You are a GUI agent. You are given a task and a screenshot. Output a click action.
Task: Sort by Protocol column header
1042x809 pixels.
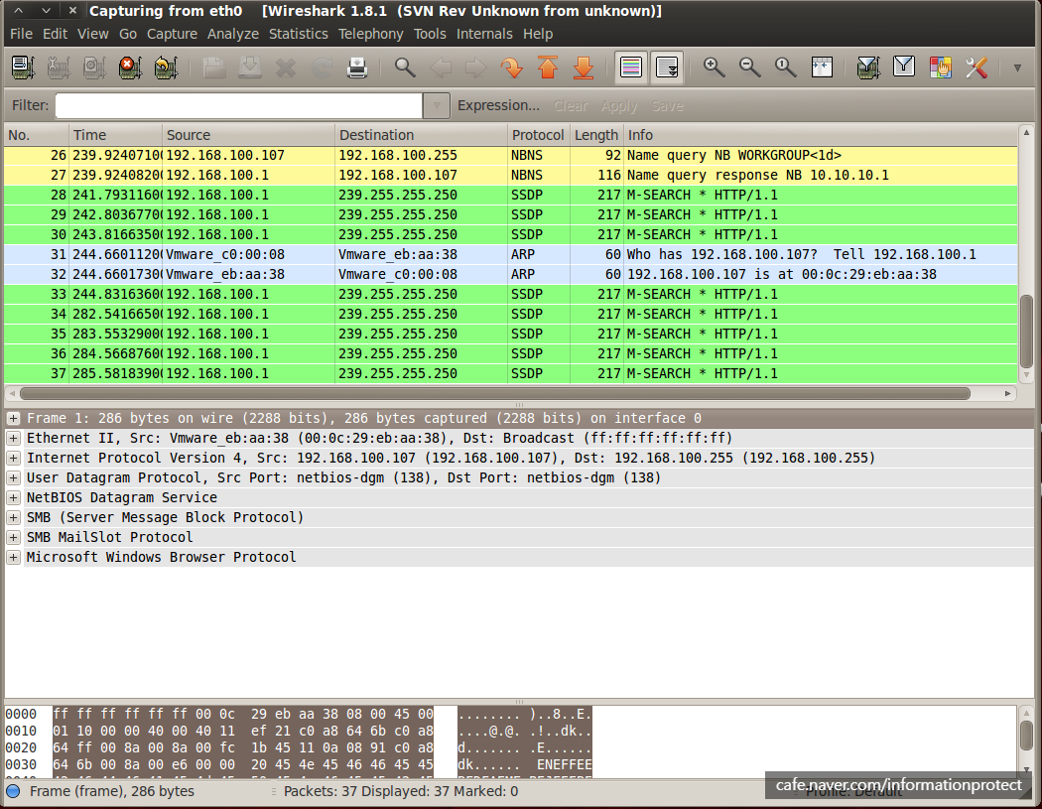[539, 135]
